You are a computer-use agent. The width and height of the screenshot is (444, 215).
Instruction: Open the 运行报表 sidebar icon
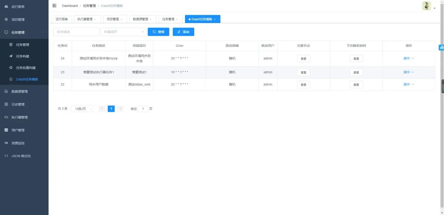coord(7,6)
